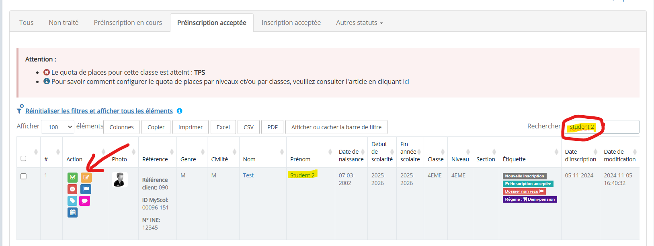The height and width of the screenshot is (246, 654).
Task: Switch to the Inscription acceptée tab
Action: coord(291,23)
